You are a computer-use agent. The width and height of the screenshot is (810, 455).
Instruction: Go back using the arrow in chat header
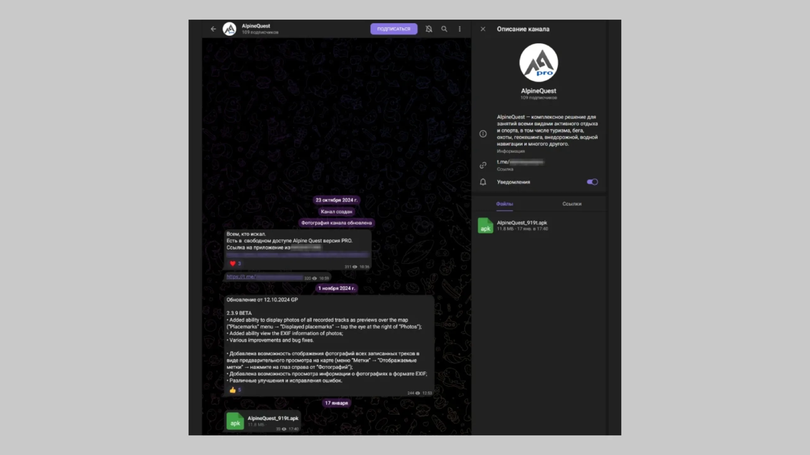pyautogui.click(x=213, y=29)
